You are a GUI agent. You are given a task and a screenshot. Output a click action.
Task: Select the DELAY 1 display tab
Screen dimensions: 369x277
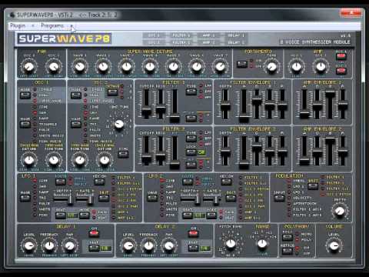(x=236, y=35)
